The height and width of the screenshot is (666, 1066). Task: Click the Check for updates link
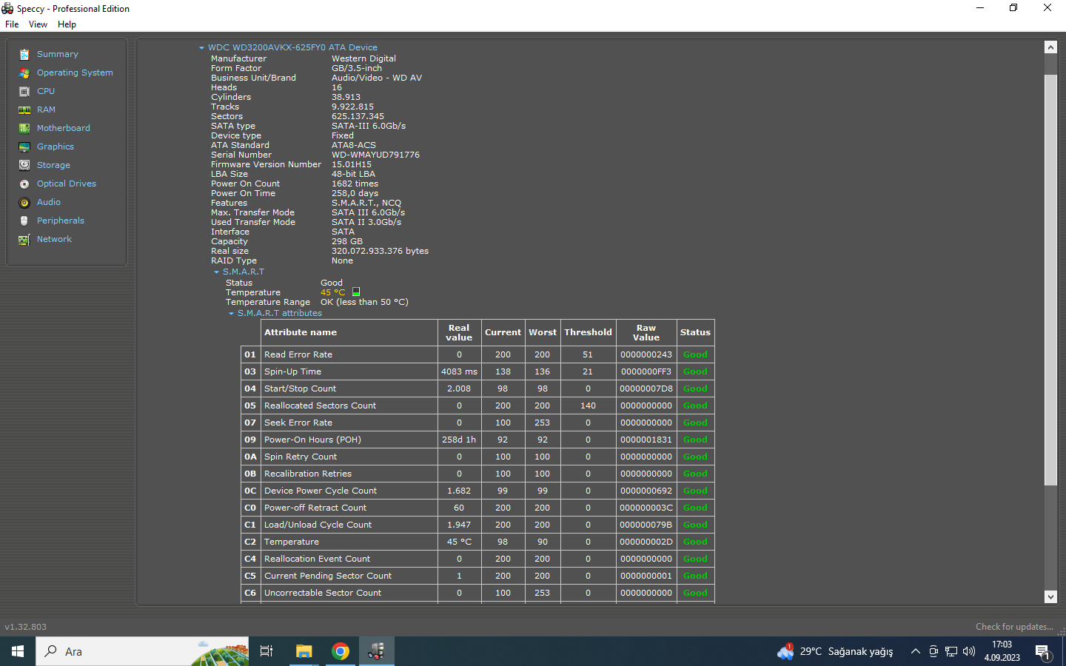point(1014,627)
